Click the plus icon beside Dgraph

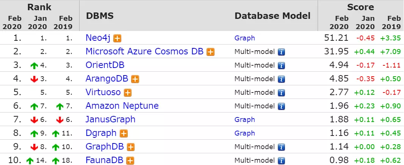(x=123, y=133)
